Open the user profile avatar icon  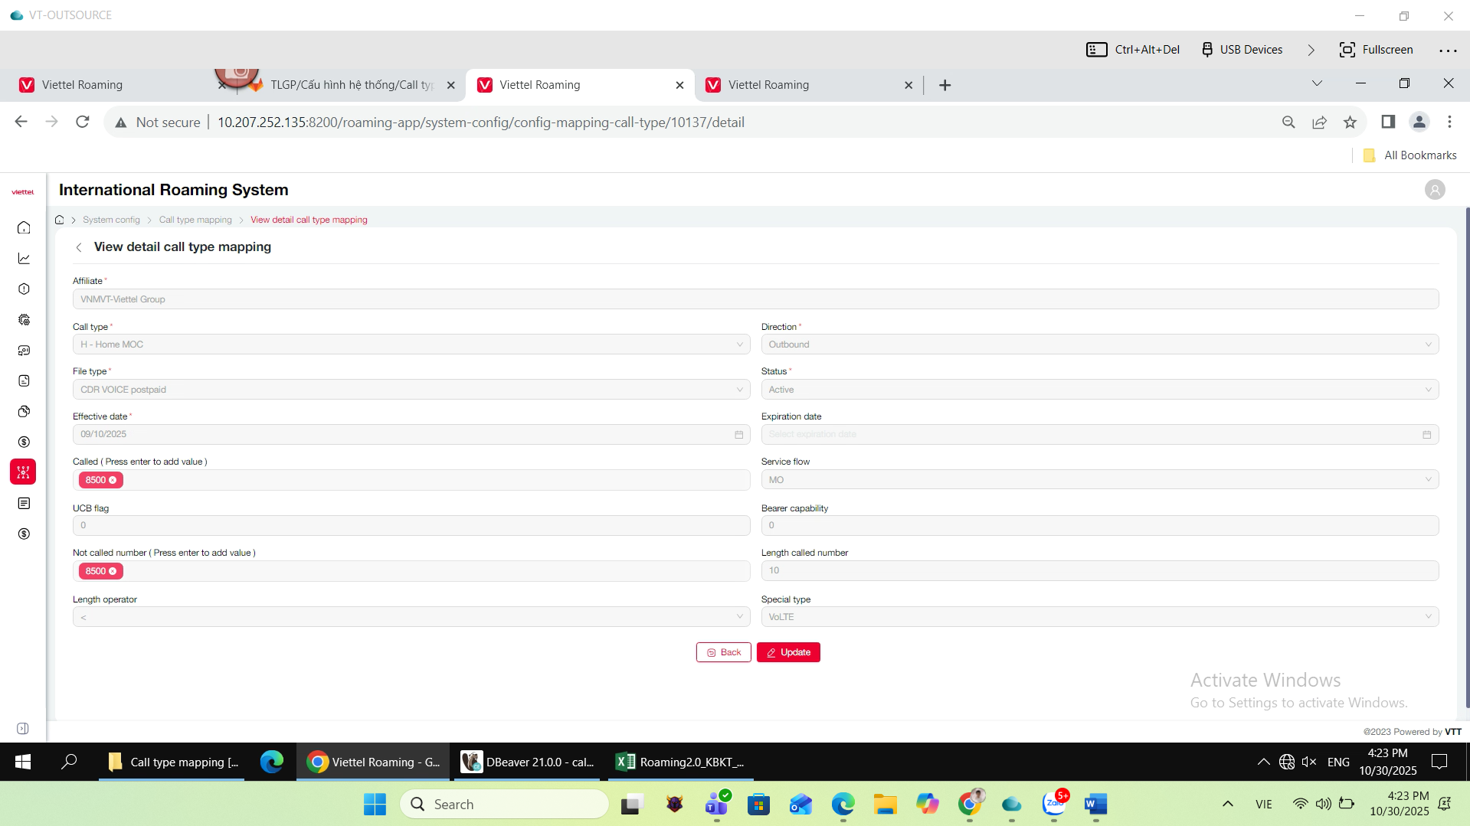(x=1434, y=190)
